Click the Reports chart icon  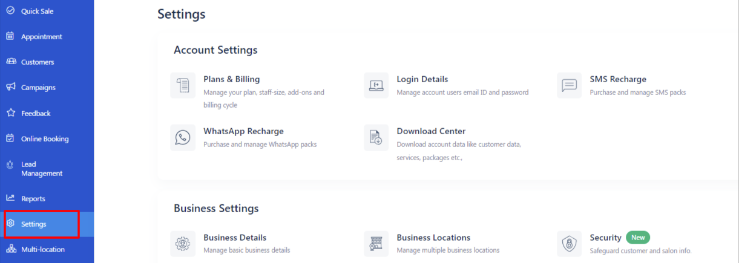10,198
